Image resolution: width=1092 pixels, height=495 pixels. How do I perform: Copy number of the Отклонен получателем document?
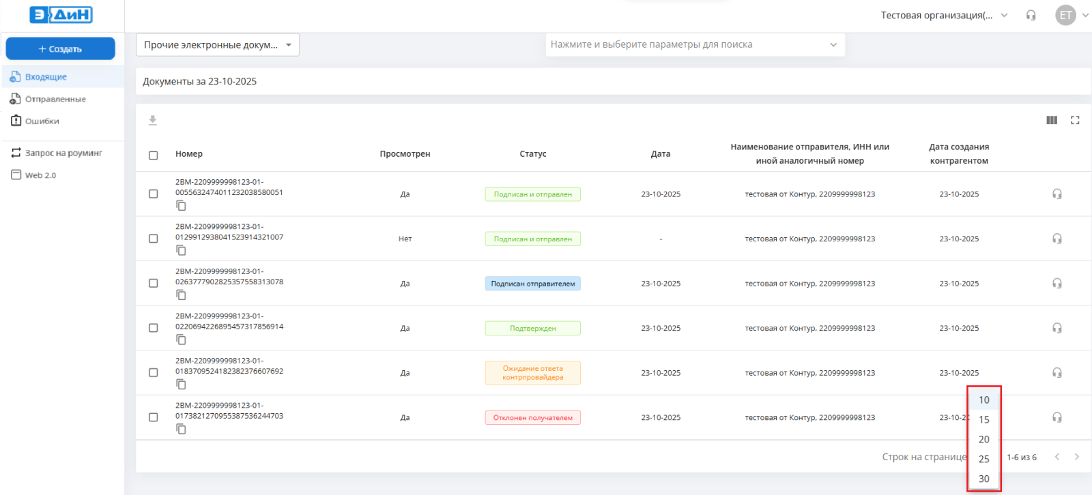tap(181, 429)
